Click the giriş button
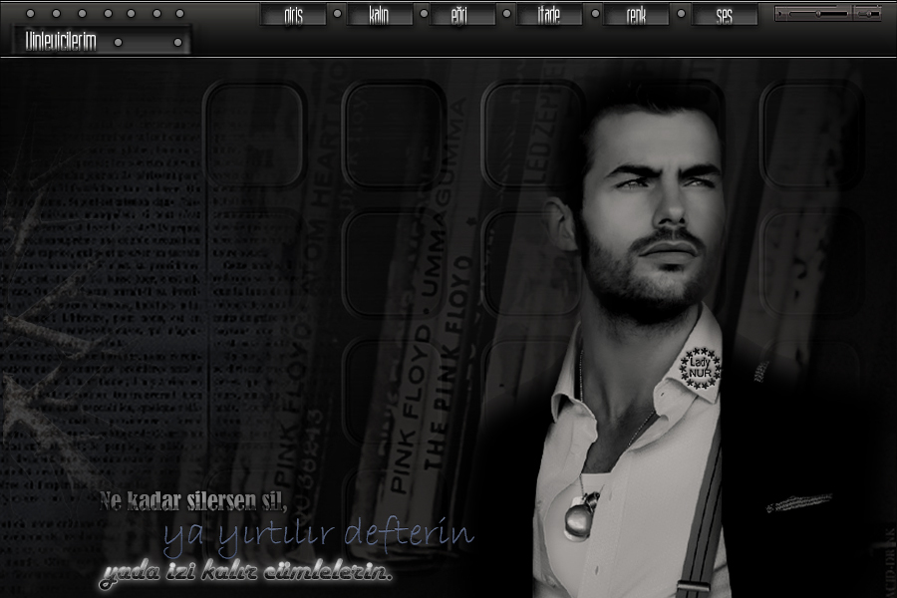The image size is (897, 598). 293,16
